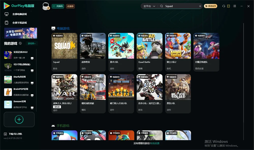Click the OurPlay logo icon

tap(7, 6)
